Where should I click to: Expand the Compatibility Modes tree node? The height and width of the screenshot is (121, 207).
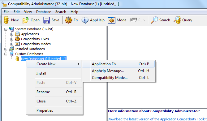click(11, 44)
